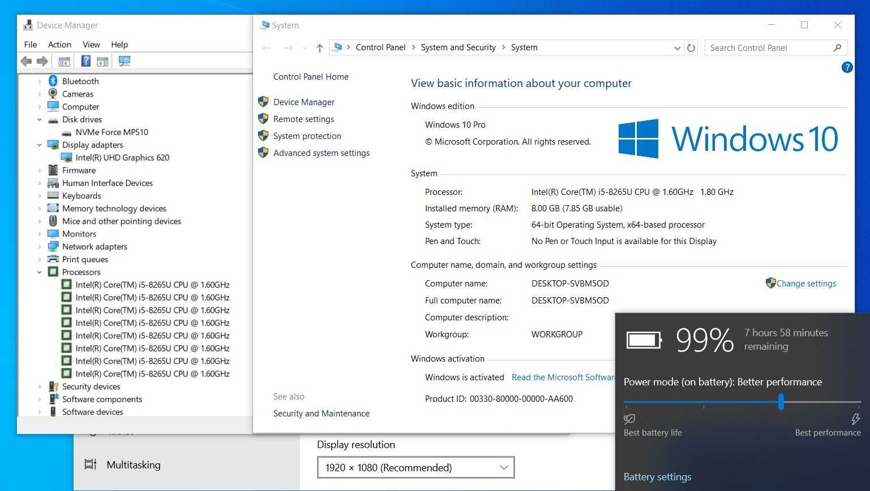
Task: Collapse the Disk drives node
Action: (39, 120)
